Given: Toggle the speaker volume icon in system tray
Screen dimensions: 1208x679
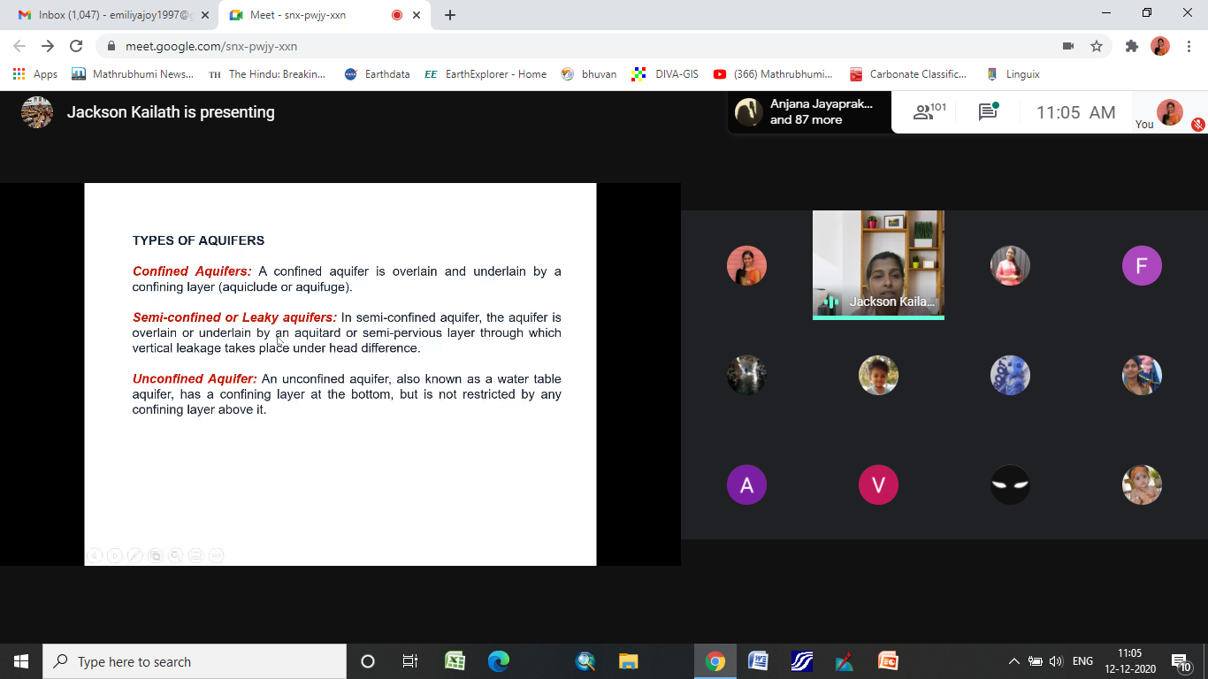Looking at the screenshot, I should coord(1055,661).
